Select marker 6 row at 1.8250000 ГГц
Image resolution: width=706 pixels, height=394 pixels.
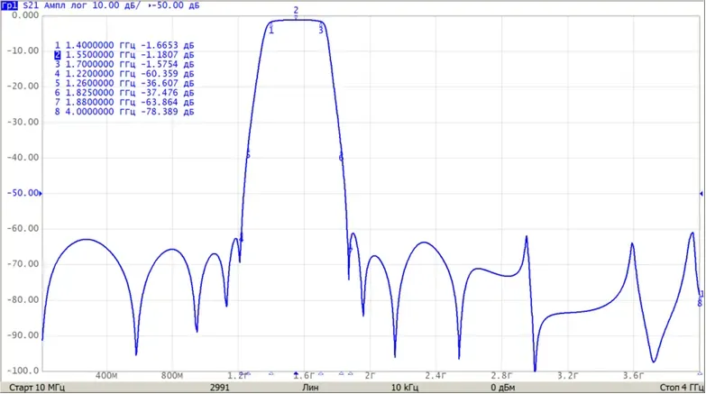pyautogui.click(x=124, y=92)
